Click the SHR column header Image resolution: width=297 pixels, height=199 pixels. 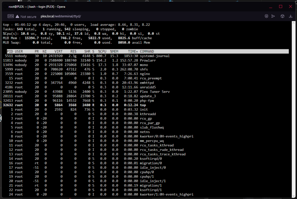[x=87, y=51]
